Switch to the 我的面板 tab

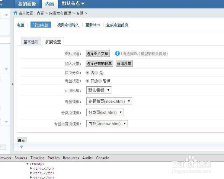click(x=27, y=4)
